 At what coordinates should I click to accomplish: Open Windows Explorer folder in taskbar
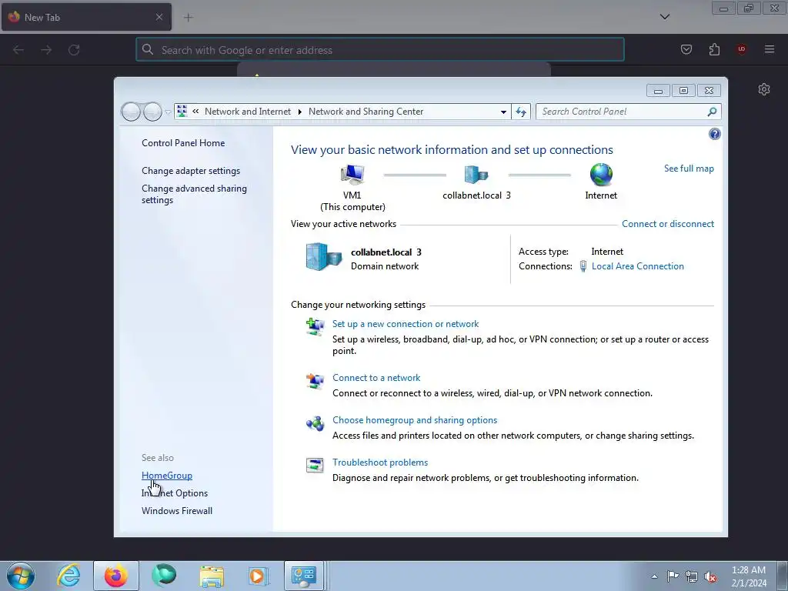212,576
